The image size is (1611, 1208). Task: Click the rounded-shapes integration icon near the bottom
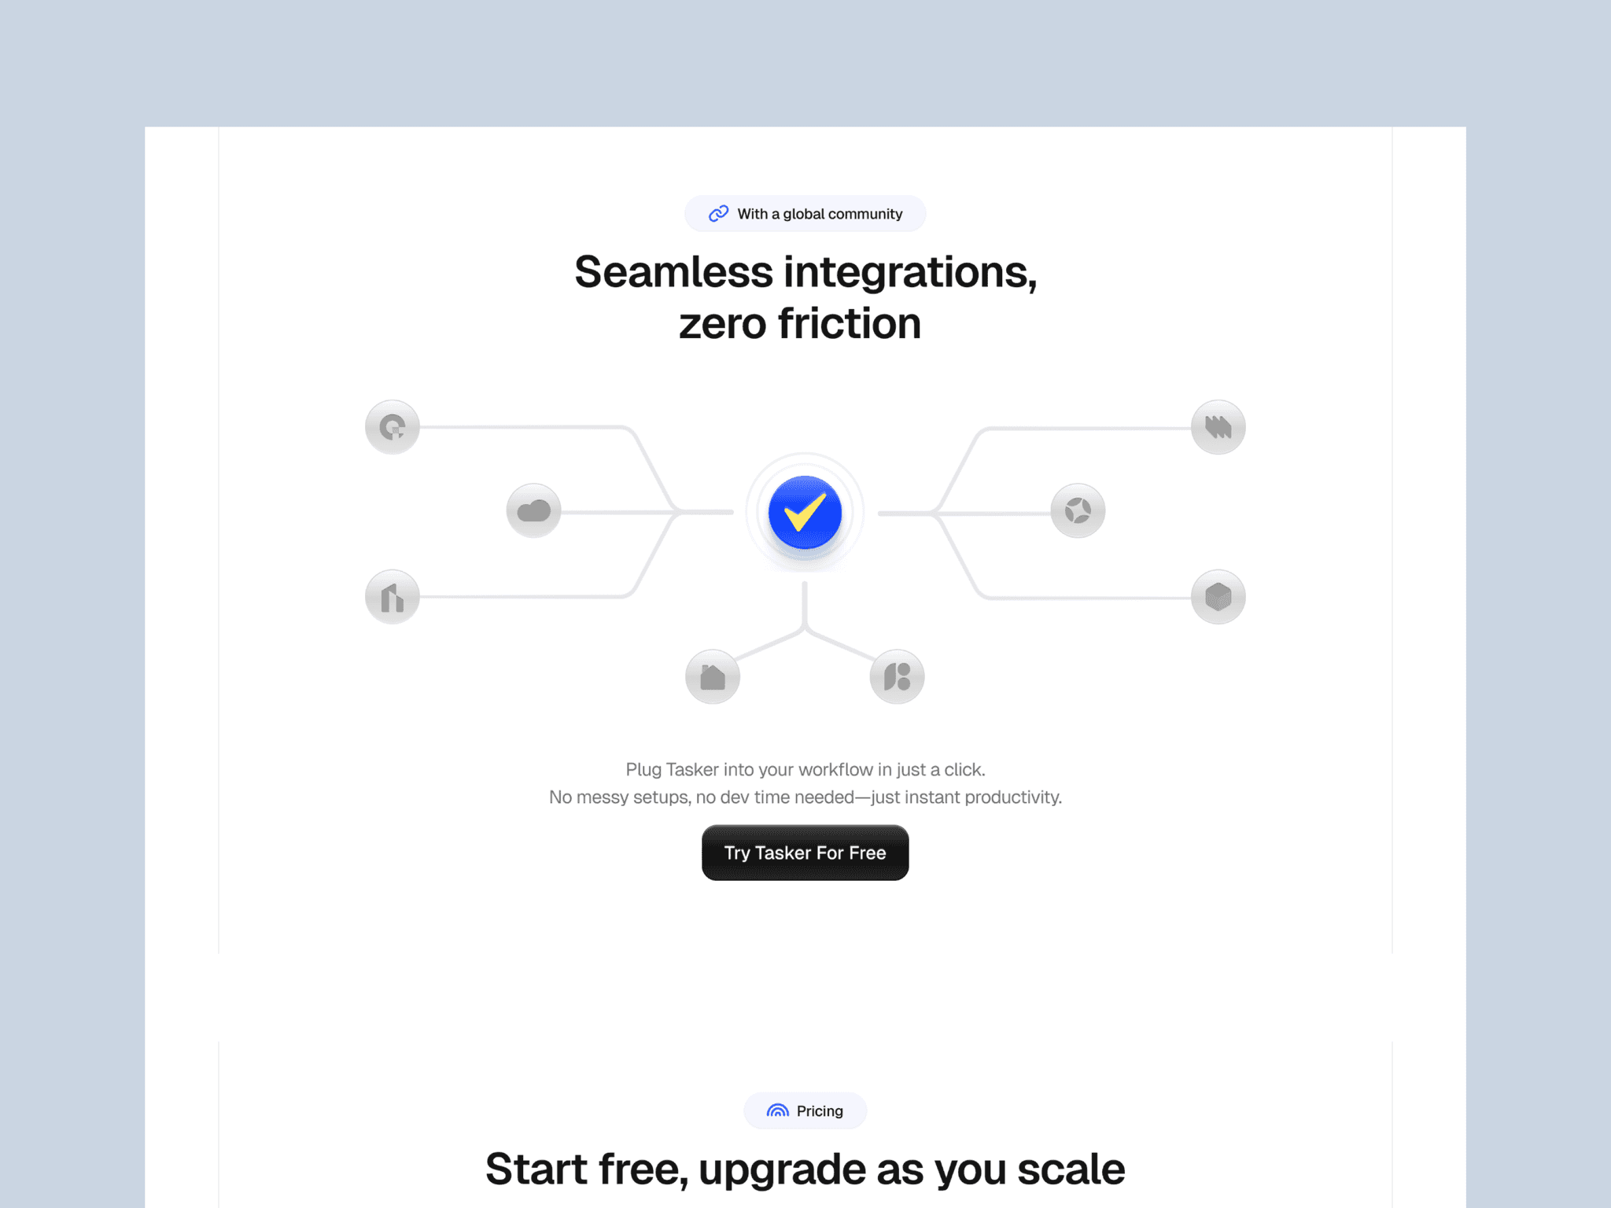tap(897, 676)
